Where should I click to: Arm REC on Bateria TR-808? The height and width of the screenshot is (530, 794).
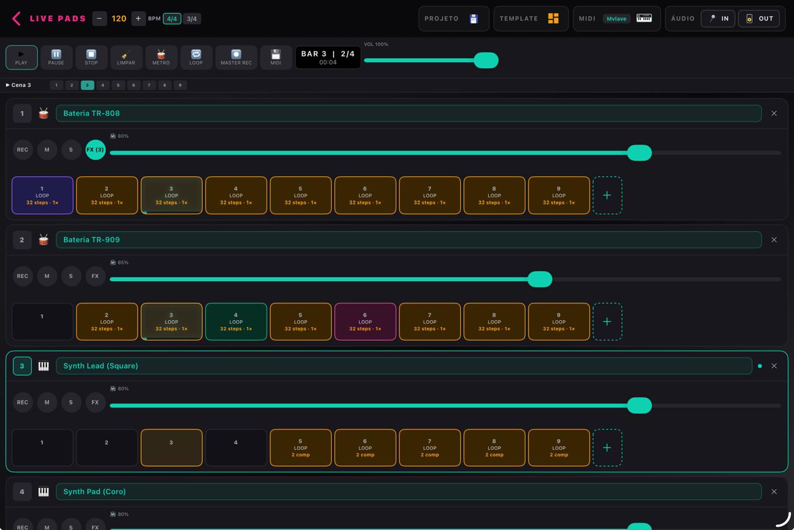[22, 150]
